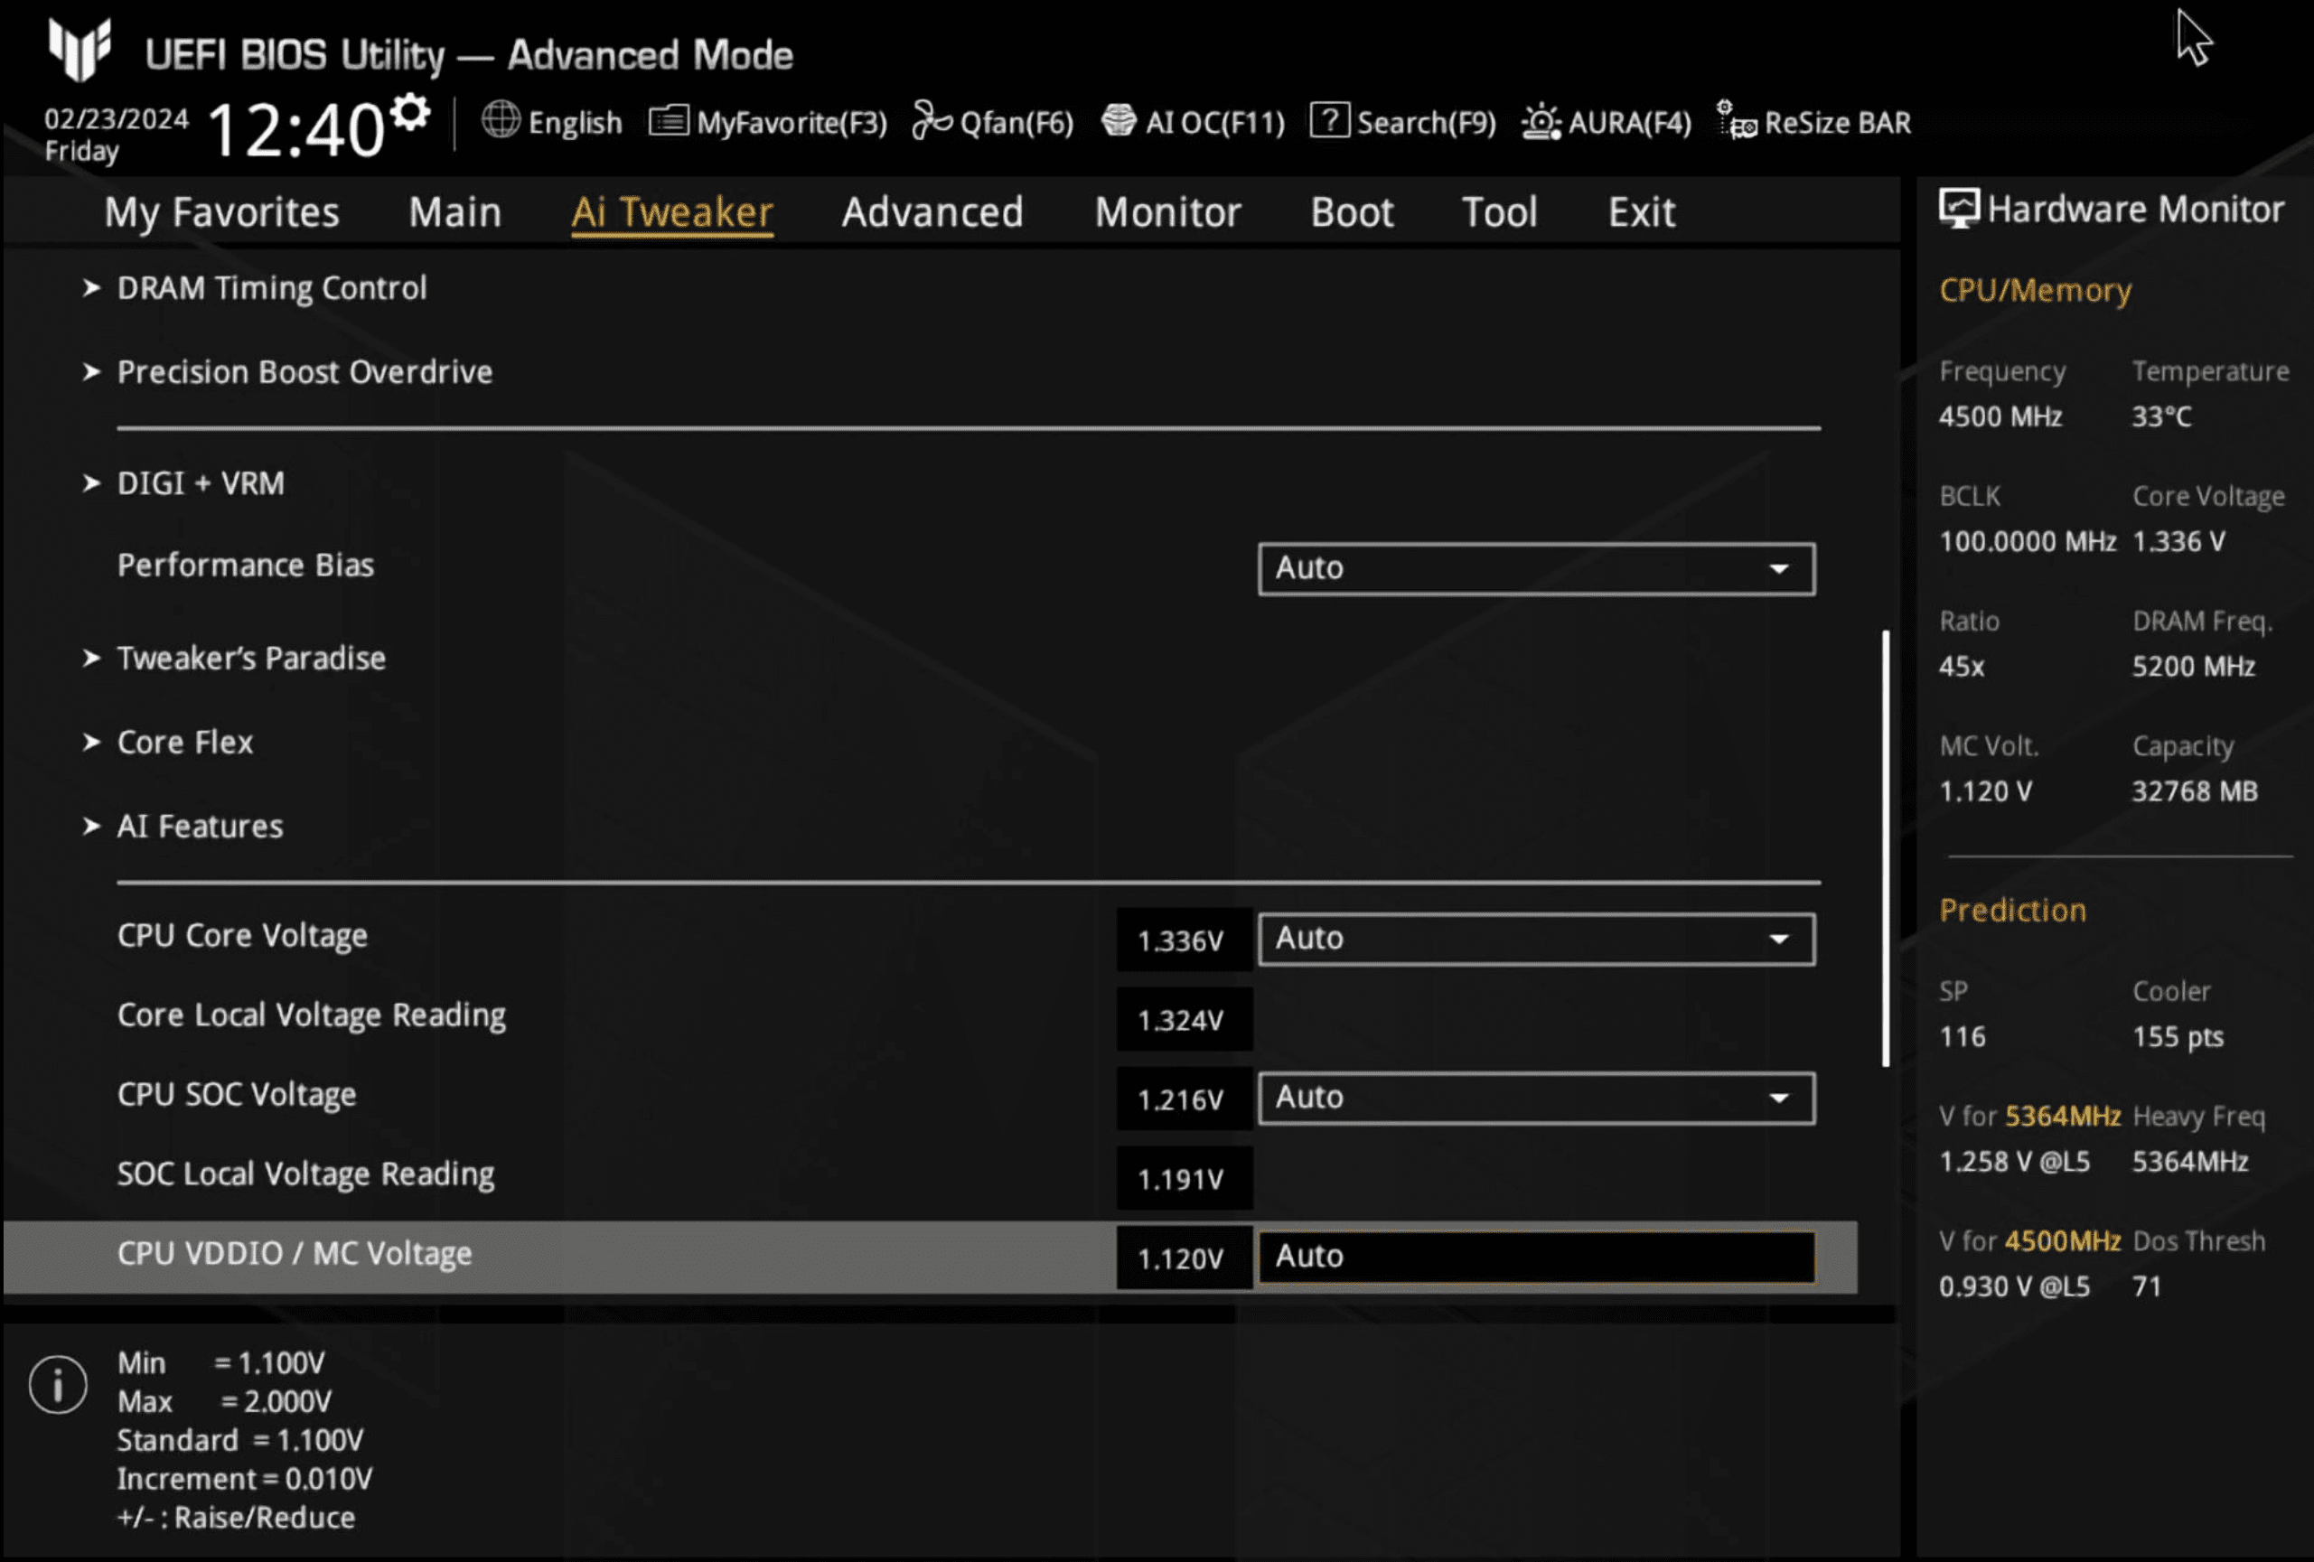Viewport: 2314px width, 1562px height.
Task: Click the 33°C temperature value
Action: 2161,416
